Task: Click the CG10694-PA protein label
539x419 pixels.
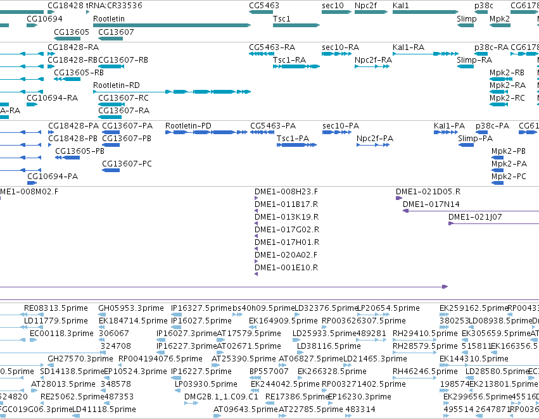Action: pyautogui.click(x=53, y=177)
